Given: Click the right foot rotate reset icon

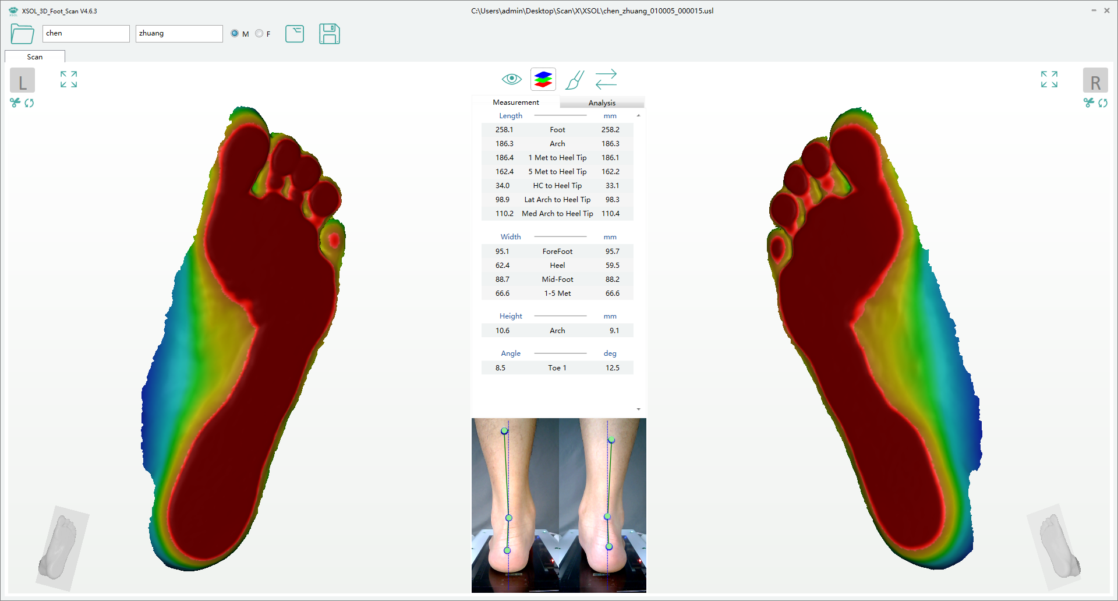Looking at the screenshot, I should click(x=1103, y=103).
